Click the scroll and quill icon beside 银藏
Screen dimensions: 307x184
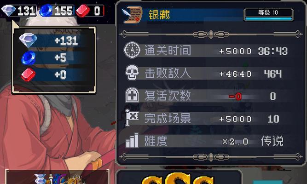(x=132, y=15)
